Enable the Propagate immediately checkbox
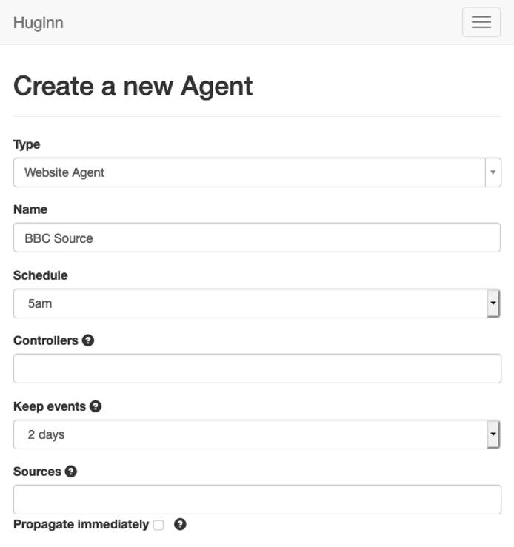Screen dimensions: 514x547 158,525
